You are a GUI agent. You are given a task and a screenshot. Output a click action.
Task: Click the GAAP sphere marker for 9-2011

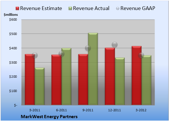88,48
